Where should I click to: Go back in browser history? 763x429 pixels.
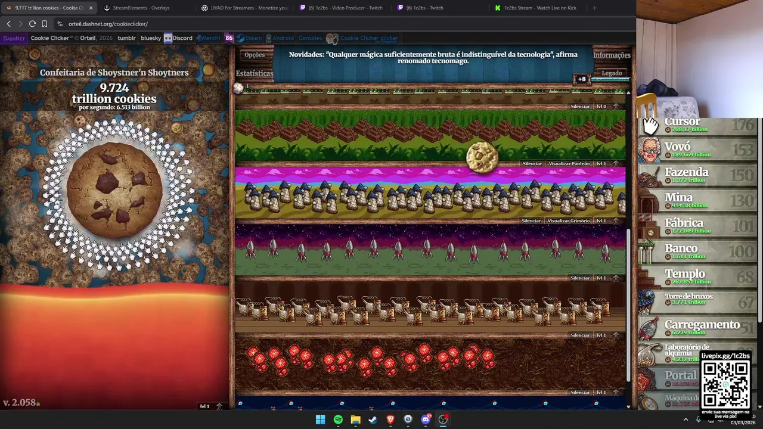click(x=8, y=24)
